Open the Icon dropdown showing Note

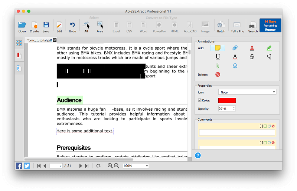click(247, 92)
